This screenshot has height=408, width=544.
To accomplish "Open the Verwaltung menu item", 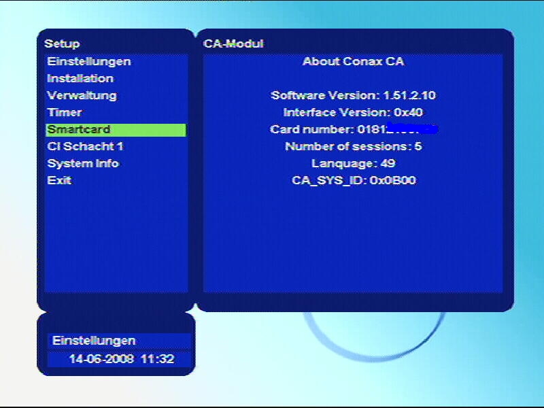I will tap(82, 96).
